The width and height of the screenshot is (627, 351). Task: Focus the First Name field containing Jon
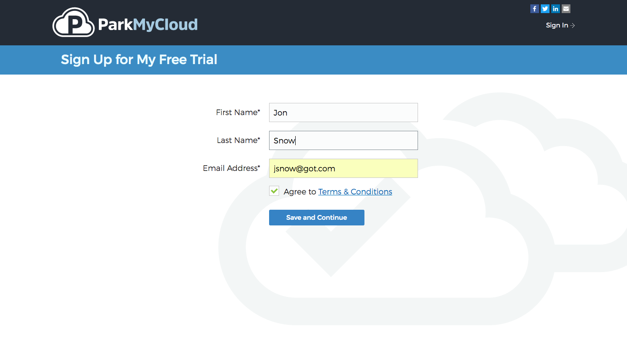point(343,112)
